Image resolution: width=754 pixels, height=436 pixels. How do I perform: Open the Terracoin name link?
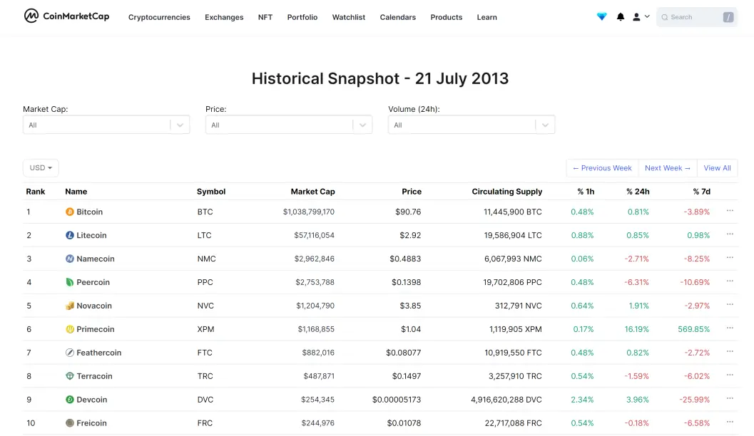[94, 376]
